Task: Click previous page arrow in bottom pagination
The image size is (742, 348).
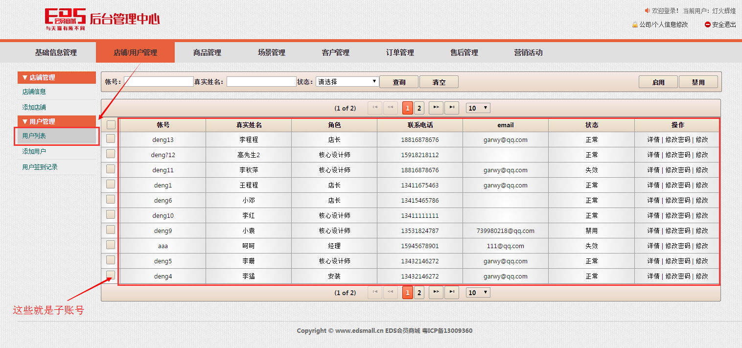Action: pyautogui.click(x=390, y=292)
